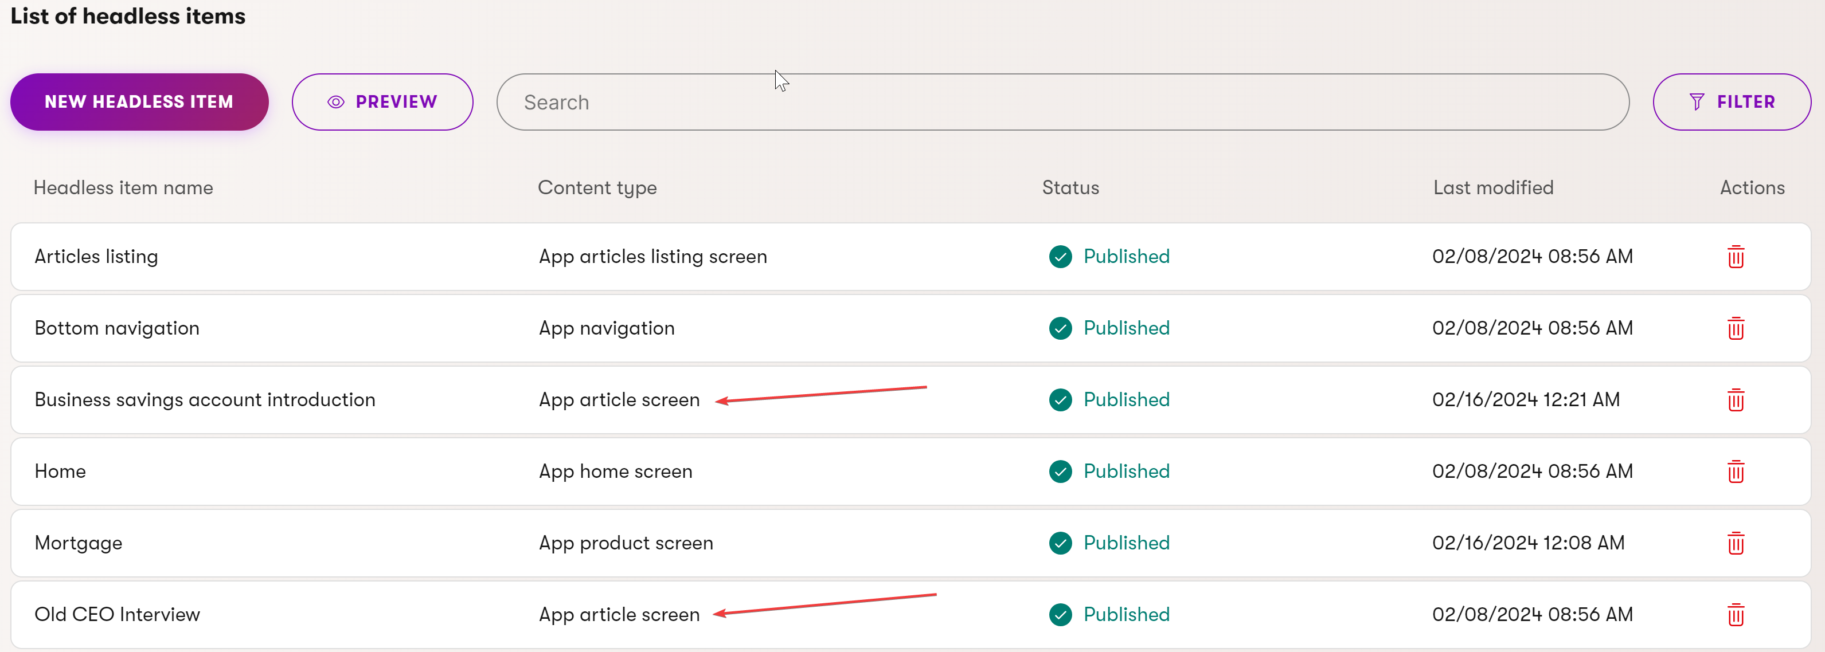Click Published check icon for Business savings
This screenshot has height=652, width=1825.
[1060, 399]
